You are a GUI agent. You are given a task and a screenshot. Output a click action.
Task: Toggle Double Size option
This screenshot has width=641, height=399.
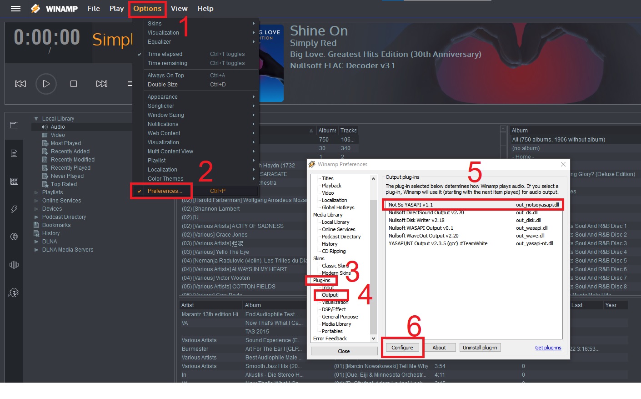(196, 85)
